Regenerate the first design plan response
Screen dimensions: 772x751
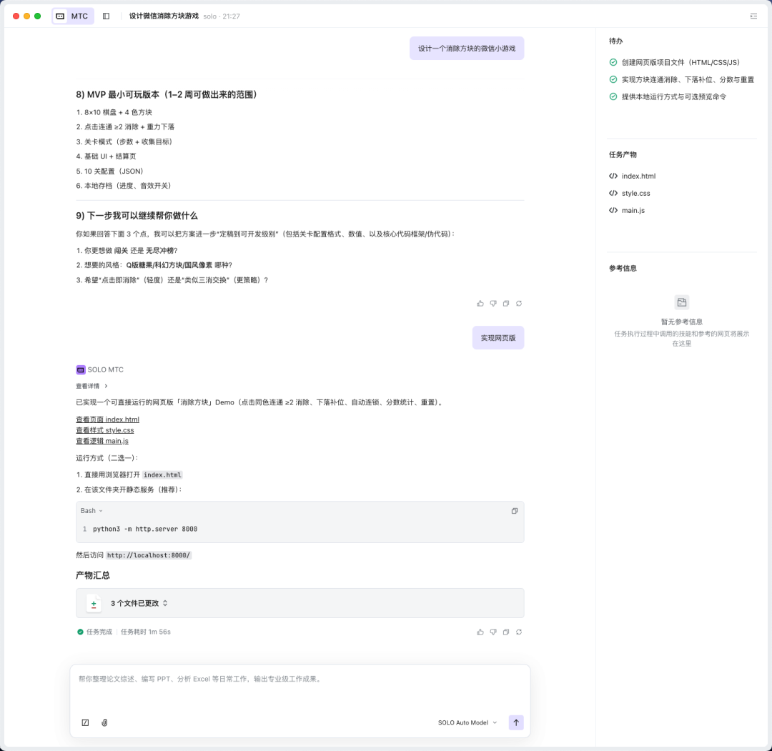click(x=519, y=303)
